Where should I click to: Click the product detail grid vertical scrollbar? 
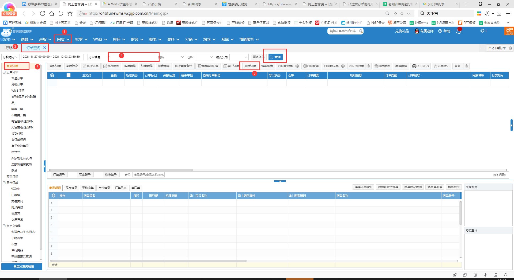(460, 213)
